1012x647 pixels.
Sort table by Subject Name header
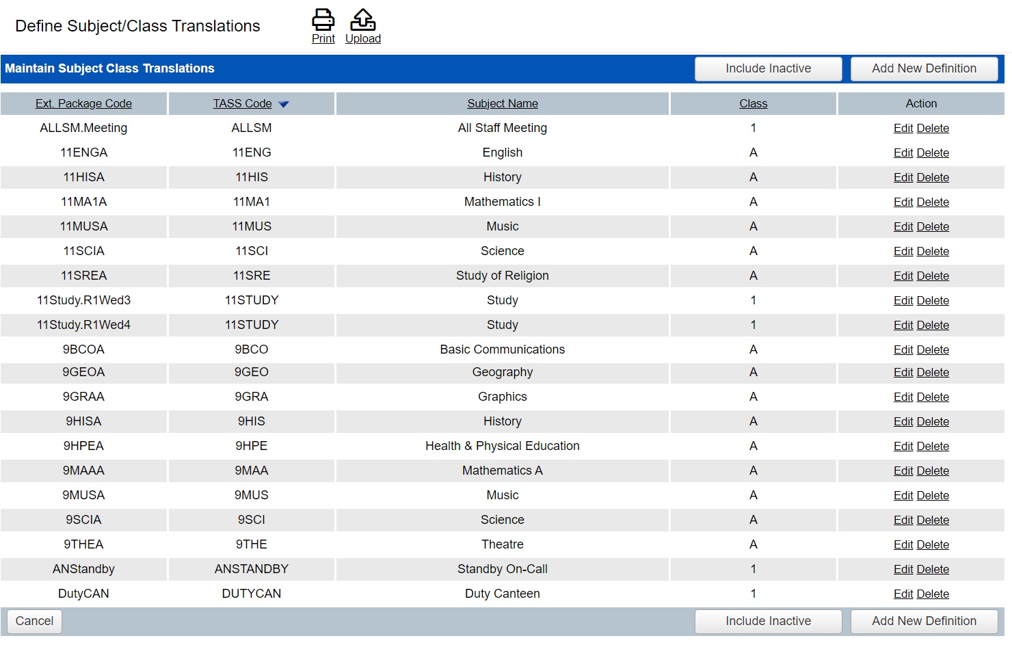502,103
